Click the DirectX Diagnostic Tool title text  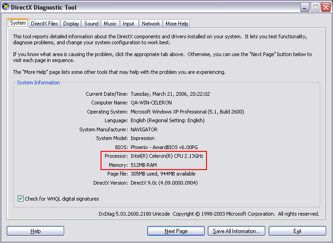click(44, 7)
